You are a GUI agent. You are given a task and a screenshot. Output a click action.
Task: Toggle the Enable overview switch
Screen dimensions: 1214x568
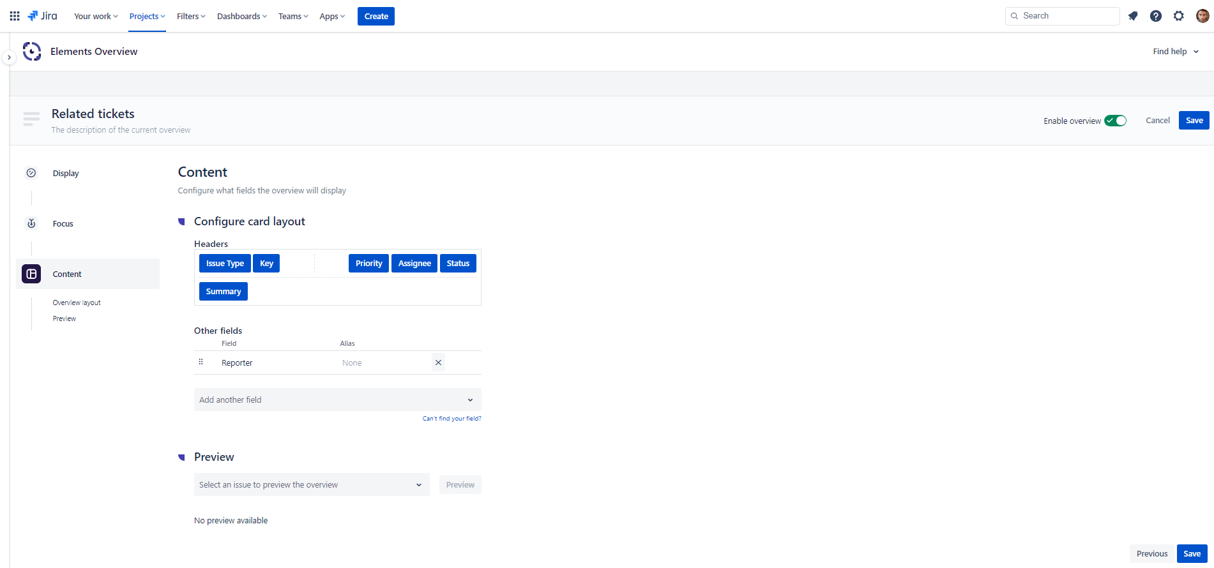coord(1116,121)
